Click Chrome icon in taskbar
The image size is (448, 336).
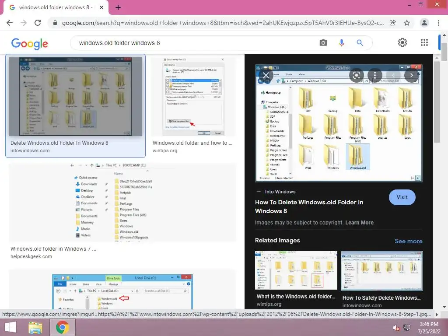click(63, 327)
